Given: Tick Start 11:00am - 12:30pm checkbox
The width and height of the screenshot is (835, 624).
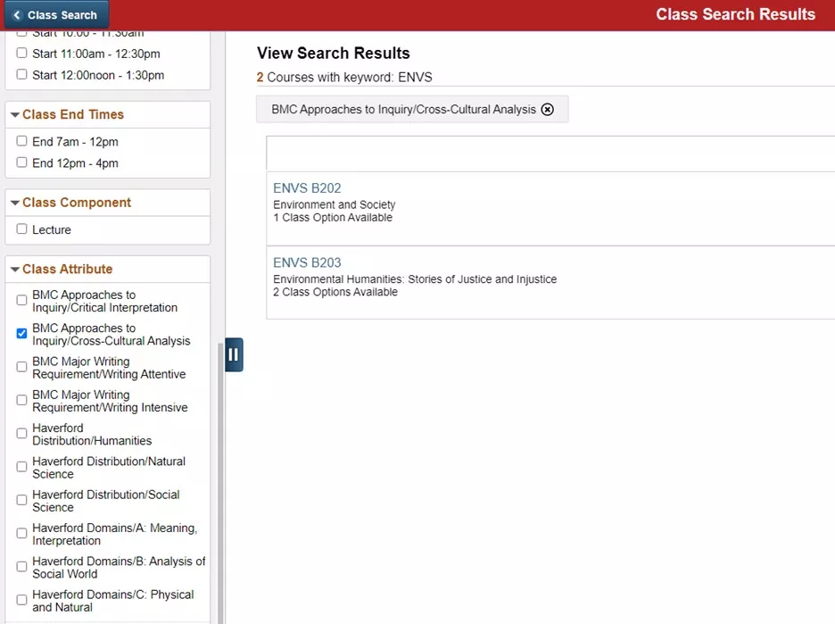Looking at the screenshot, I should click(21, 54).
